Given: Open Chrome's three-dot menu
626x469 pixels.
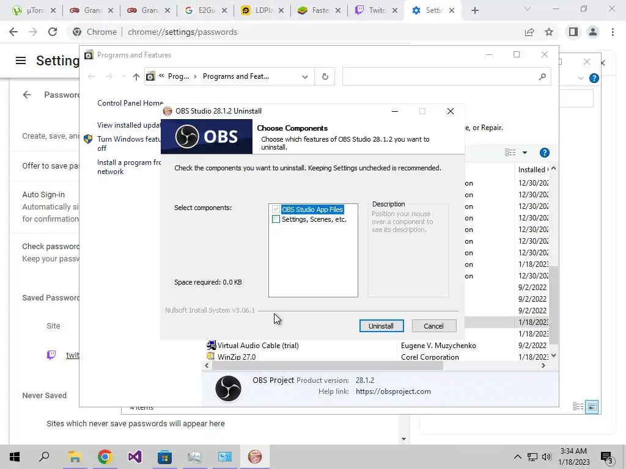Looking at the screenshot, I should pos(613,32).
